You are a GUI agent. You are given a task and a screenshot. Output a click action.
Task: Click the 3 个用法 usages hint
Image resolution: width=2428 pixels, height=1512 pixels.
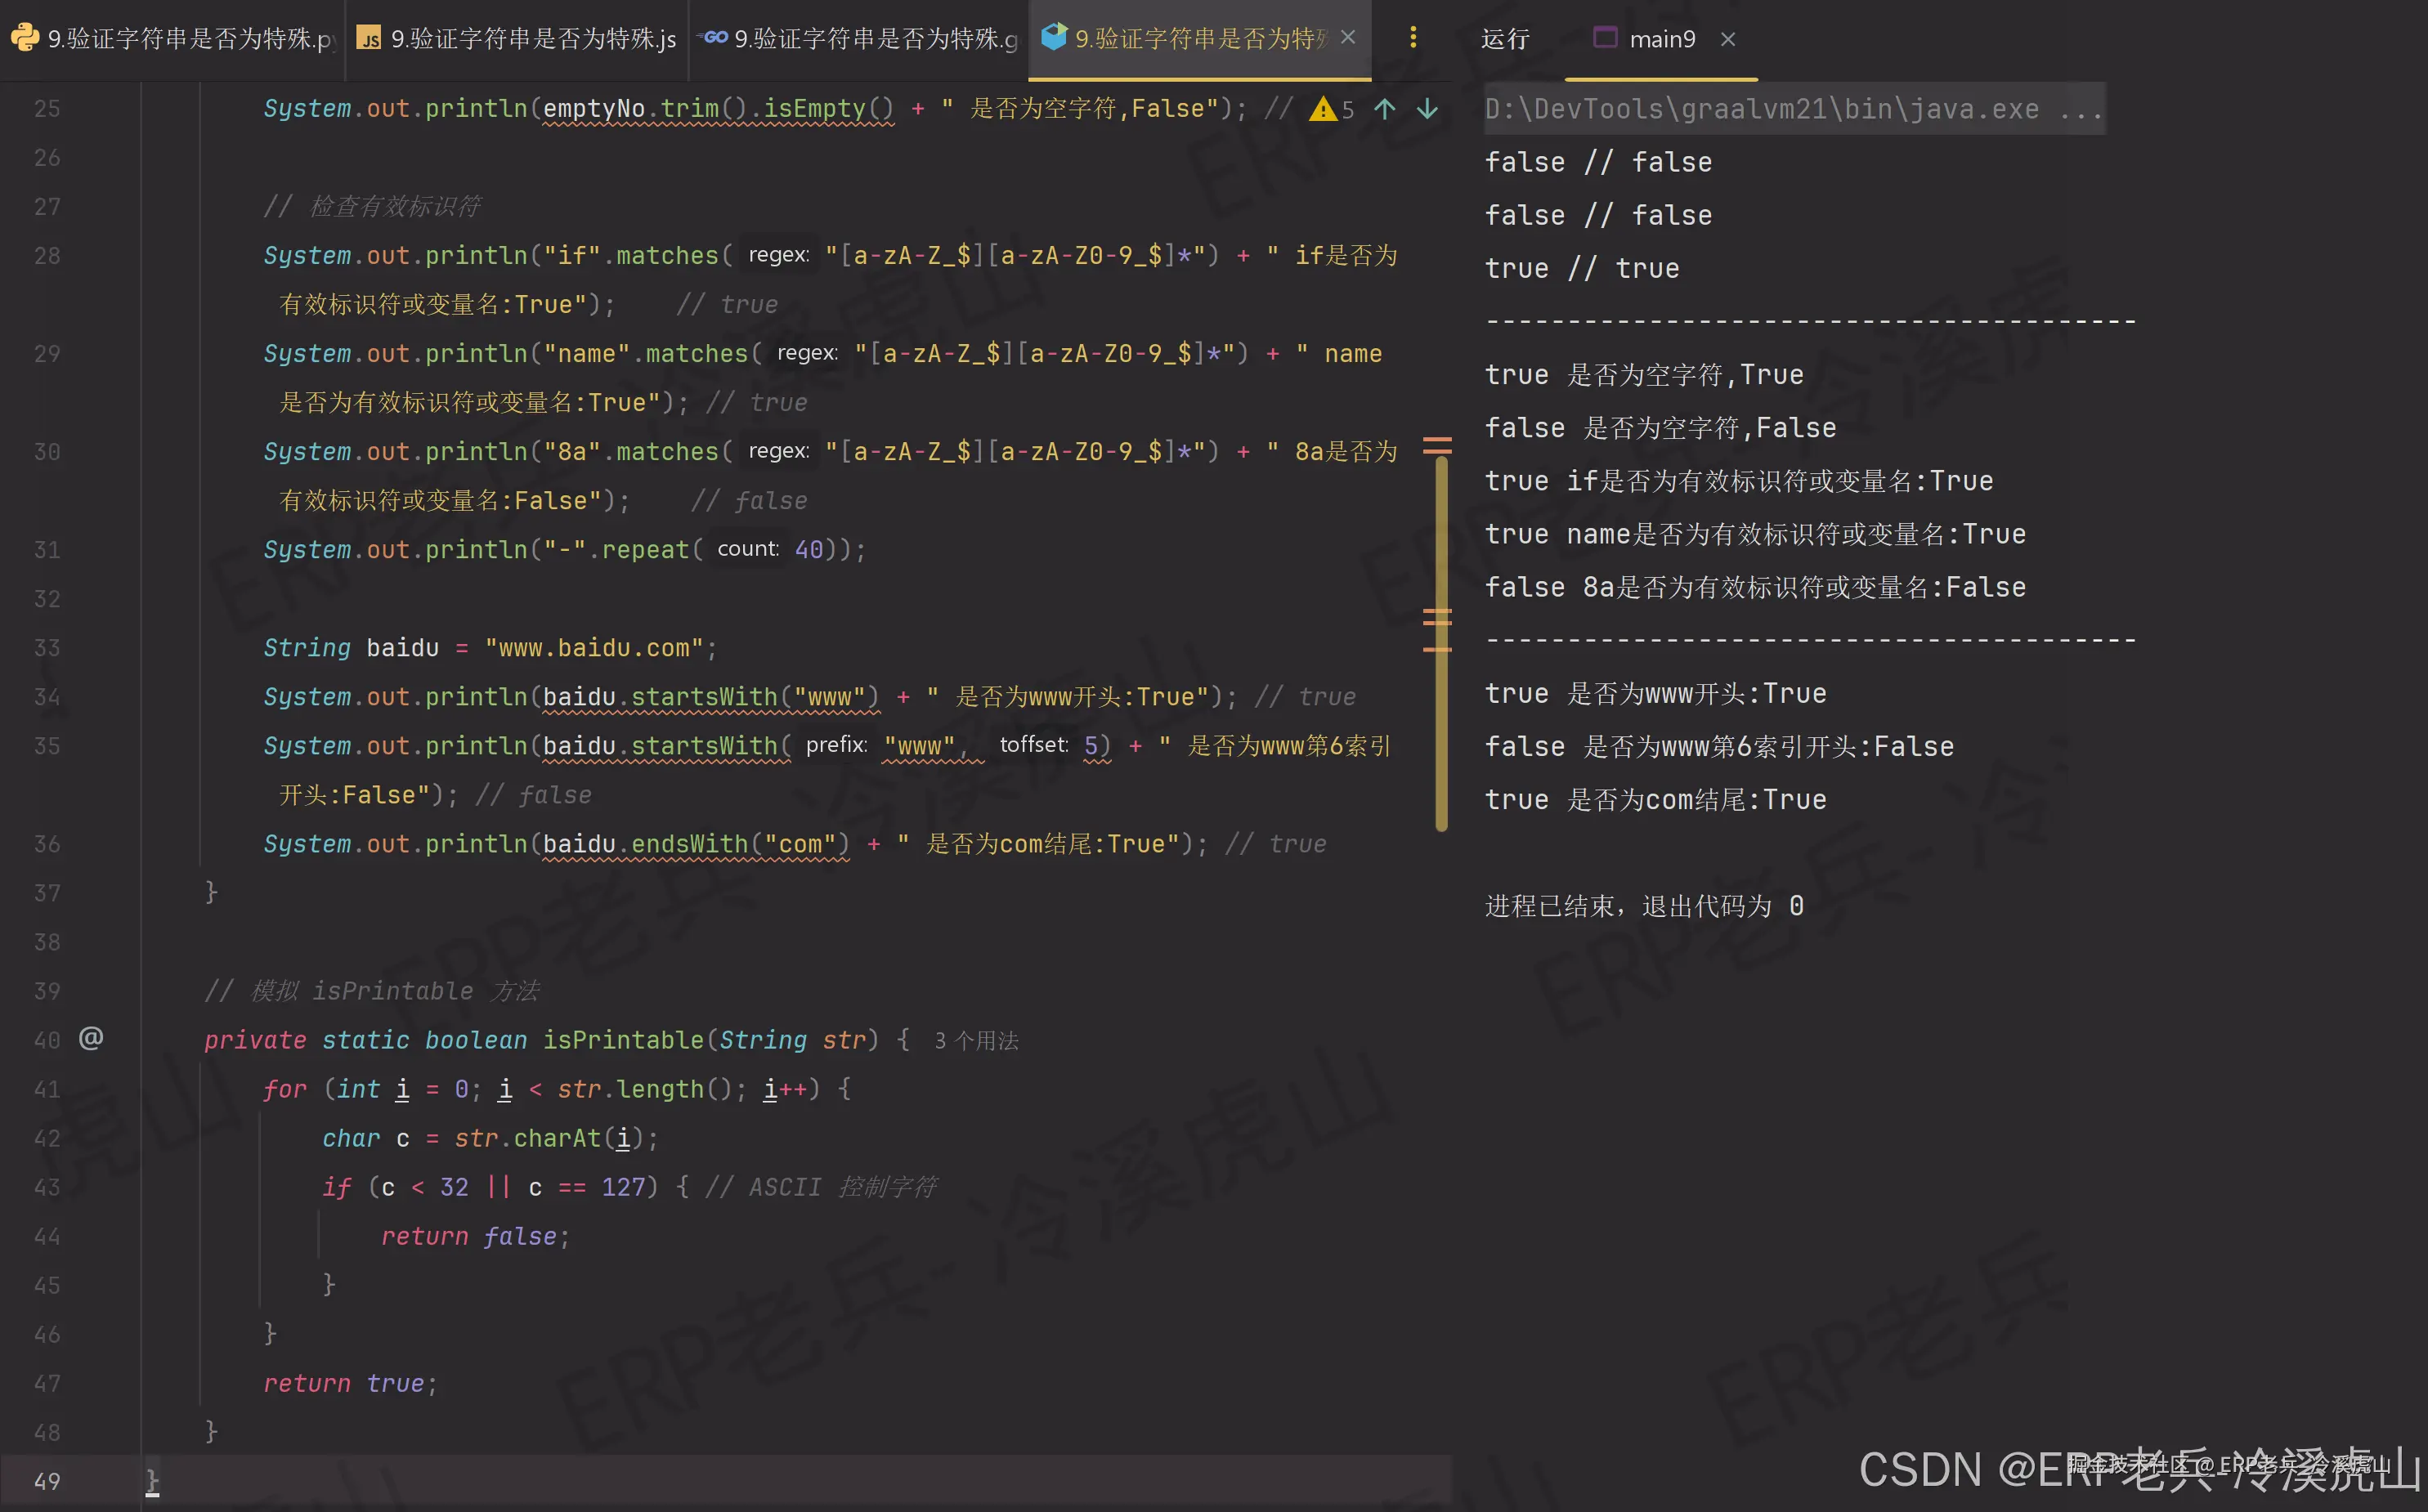point(976,1041)
